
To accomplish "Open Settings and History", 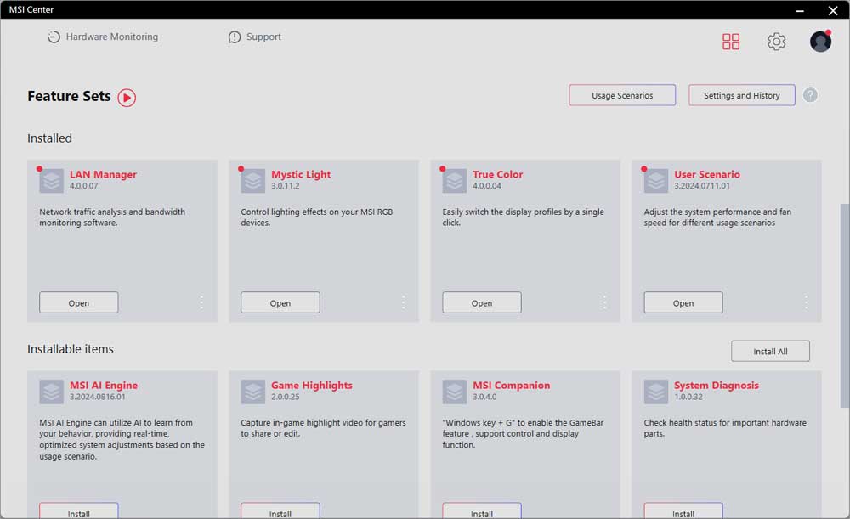I will coord(741,95).
